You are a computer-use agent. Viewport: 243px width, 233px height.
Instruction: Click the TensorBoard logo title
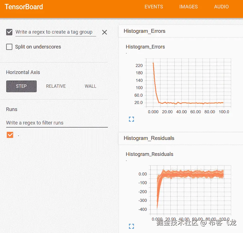(x=24, y=7)
